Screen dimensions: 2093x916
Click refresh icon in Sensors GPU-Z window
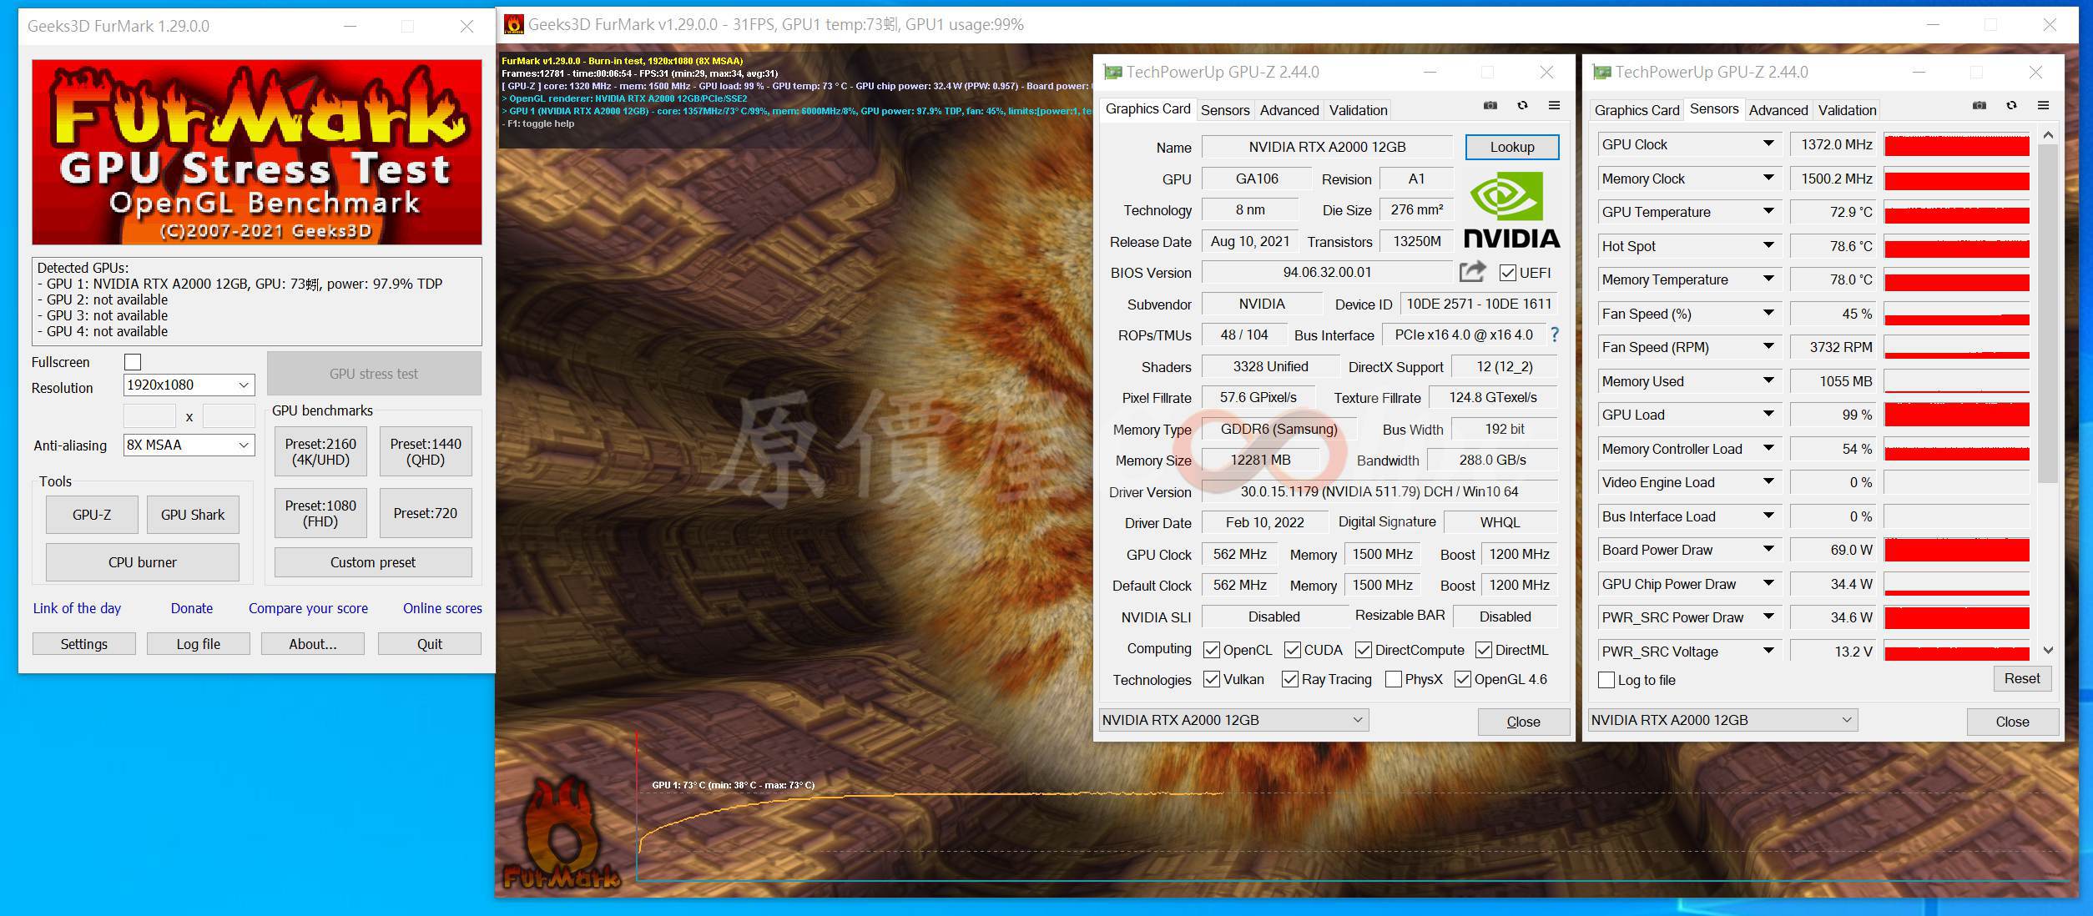(2011, 106)
